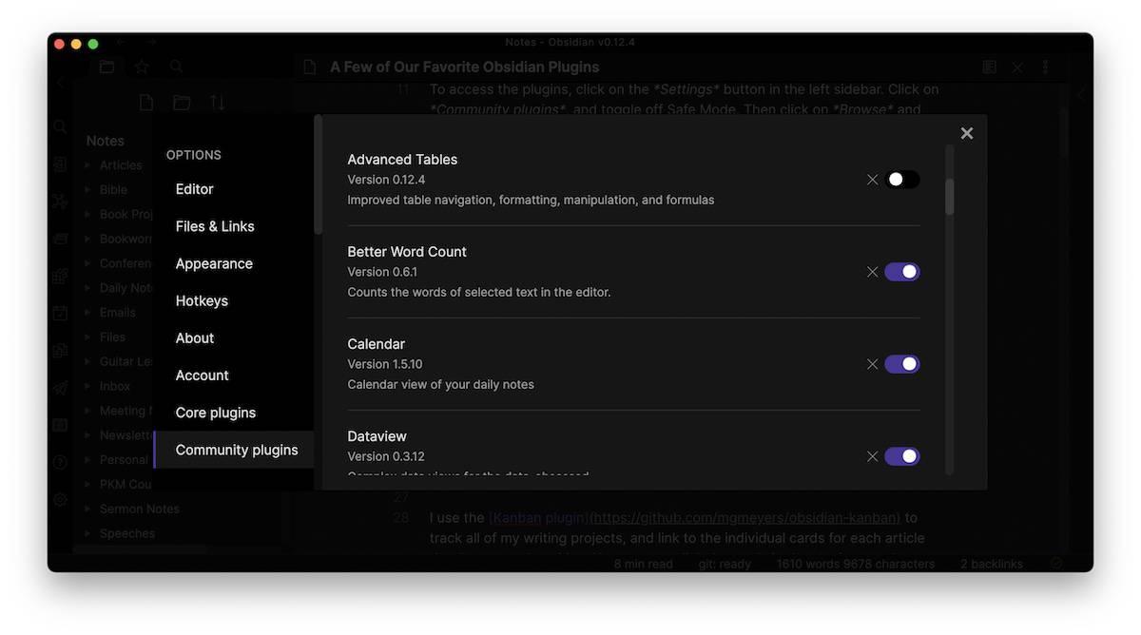Click the plugin list scrollbar in settings
The width and height of the screenshot is (1141, 635).
(949, 197)
